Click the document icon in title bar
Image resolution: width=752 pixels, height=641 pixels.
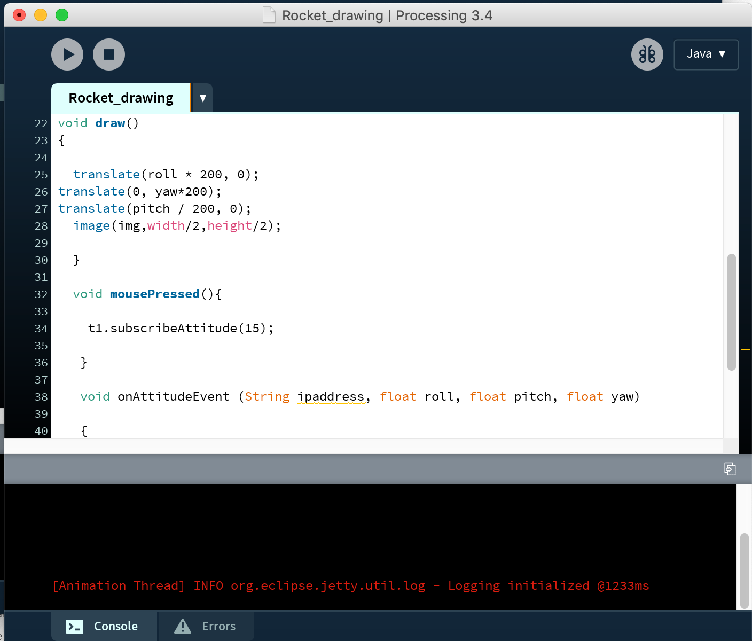[269, 15]
